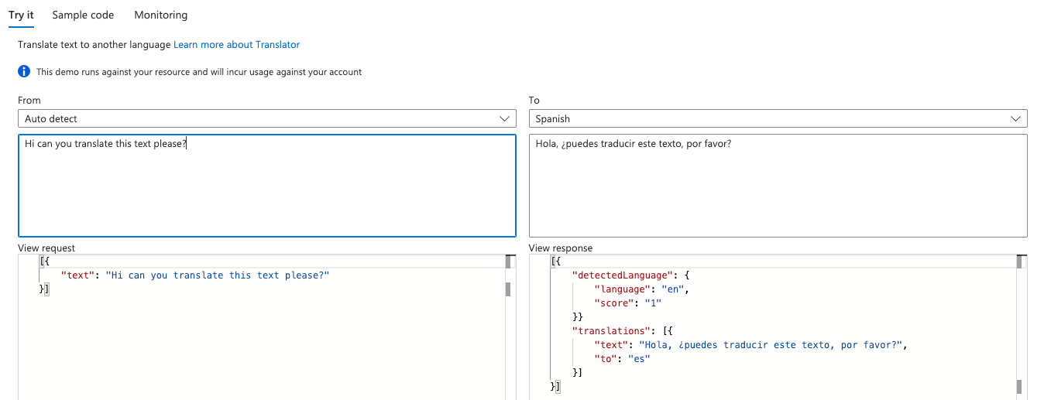Screen dimensions: 1044x400
Task: Click the "language": "en" line in response
Action: [x=641, y=289]
